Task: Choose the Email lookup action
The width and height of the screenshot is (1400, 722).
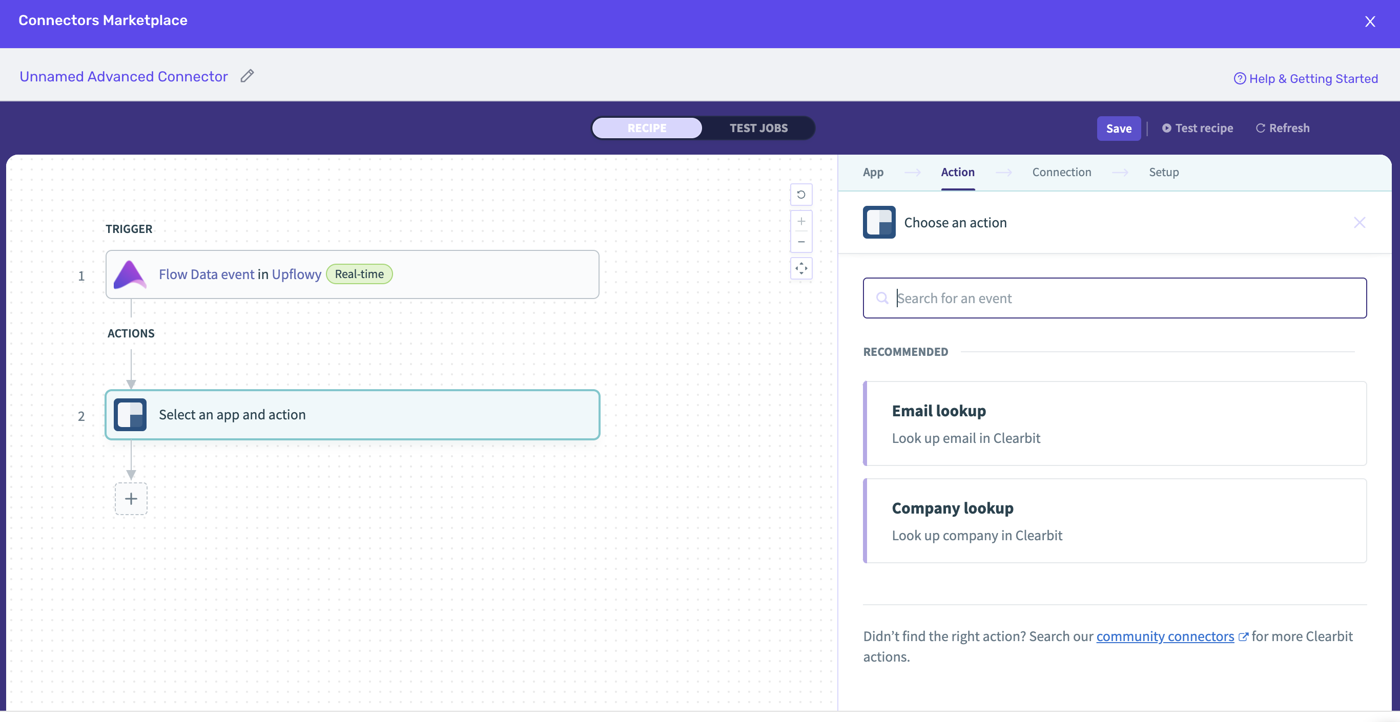Action: point(1115,424)
